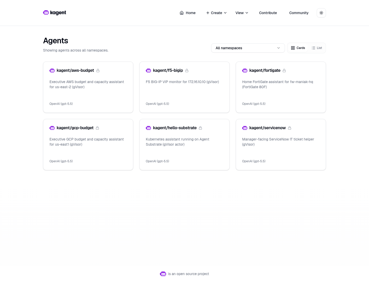Click the robot icon on kagent/servicenow card

[x=245, y=128]
